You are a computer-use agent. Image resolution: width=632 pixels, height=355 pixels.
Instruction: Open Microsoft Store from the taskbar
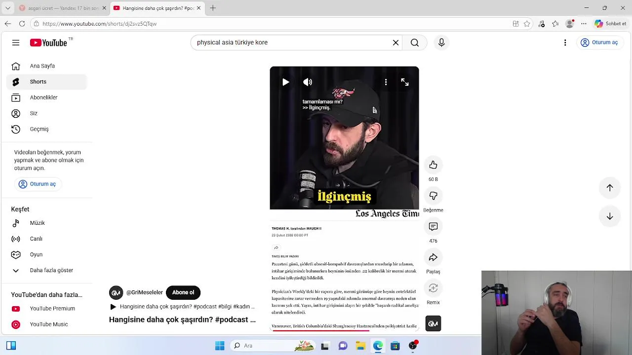tap(395, 346)
